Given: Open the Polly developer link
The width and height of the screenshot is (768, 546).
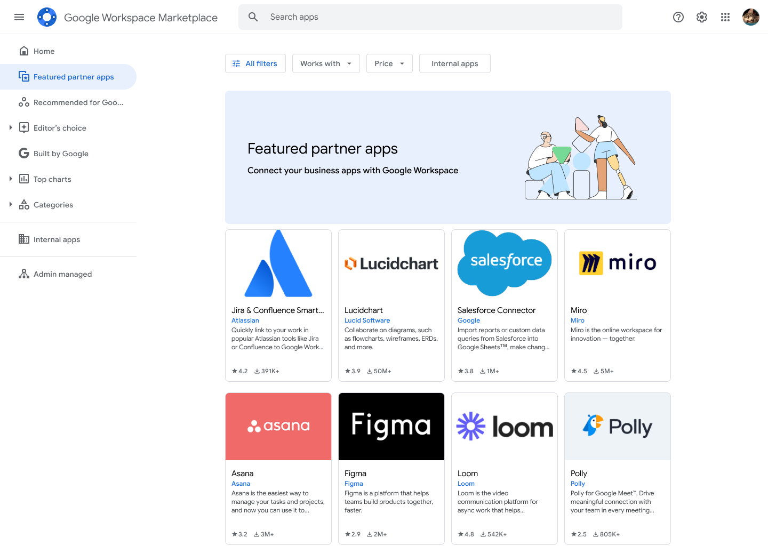Looking at the screenshot, I should click(x=578, y=484).
